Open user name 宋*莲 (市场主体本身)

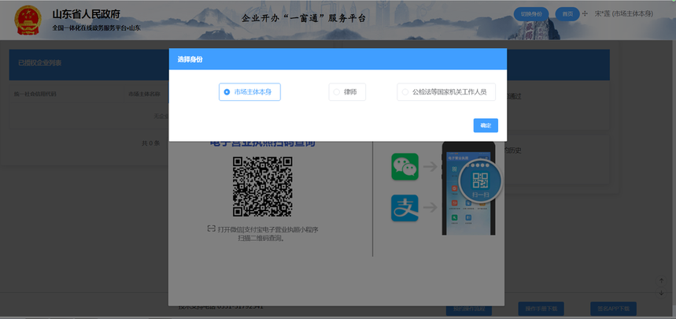[x=624, y=14]
